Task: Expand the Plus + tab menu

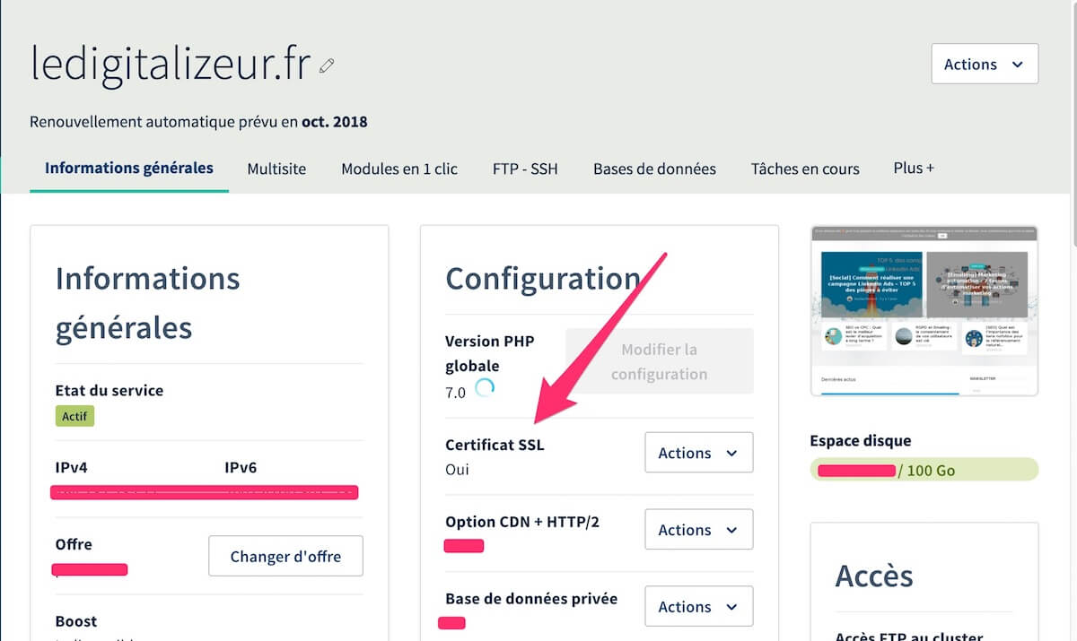Action: [913, 168]
